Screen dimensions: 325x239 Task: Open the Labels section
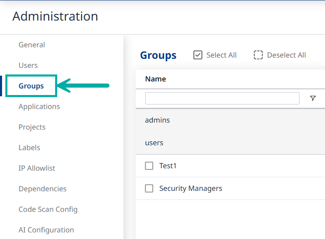[29, 148]
